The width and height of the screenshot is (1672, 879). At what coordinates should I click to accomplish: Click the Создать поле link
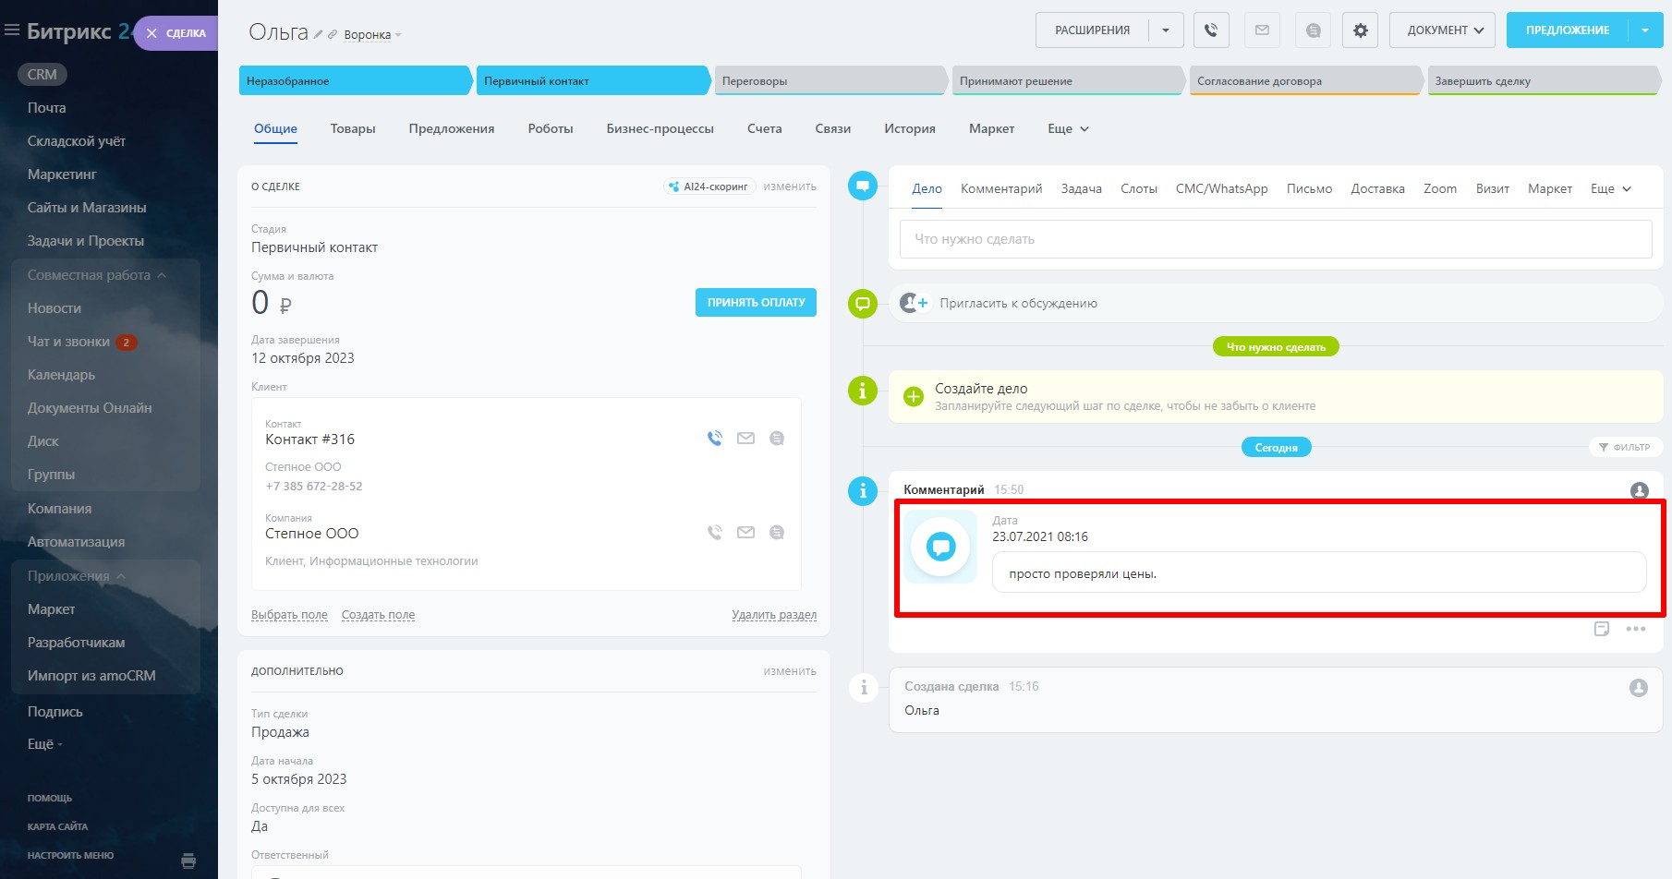(378, 615)
